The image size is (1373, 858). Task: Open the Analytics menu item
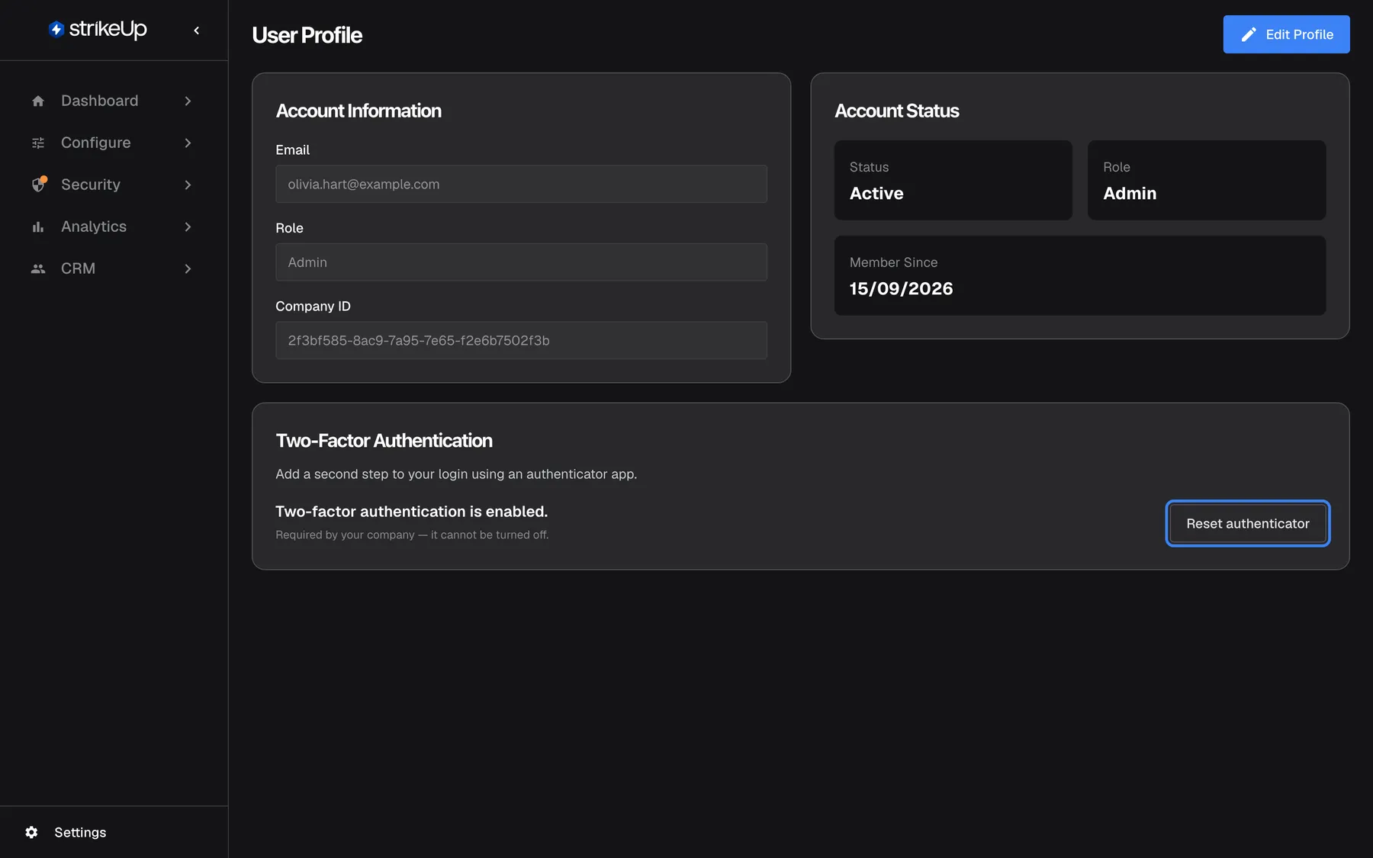tap(114, 227)
